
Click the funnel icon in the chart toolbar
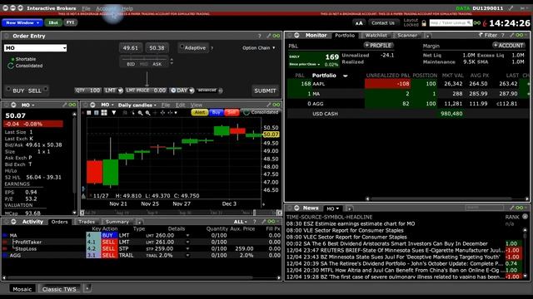[x=114, y=113]
